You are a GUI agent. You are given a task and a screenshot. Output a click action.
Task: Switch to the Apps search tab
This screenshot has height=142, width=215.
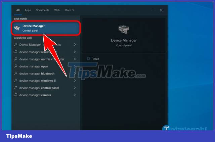(x=28, y=10)
